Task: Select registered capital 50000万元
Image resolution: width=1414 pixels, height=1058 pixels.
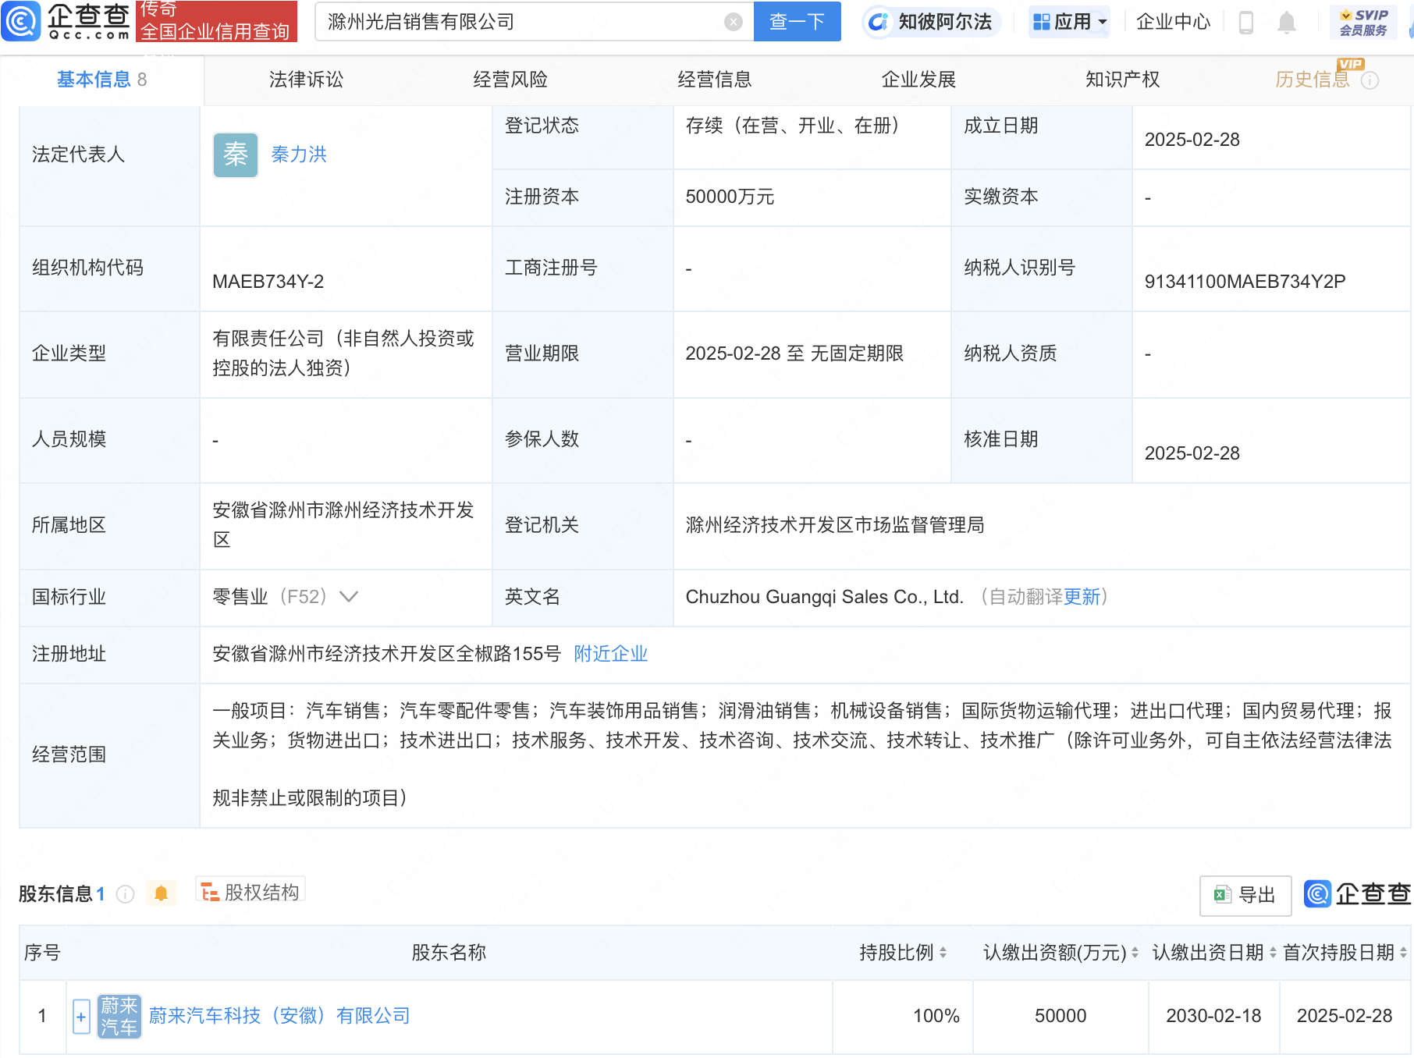Action: tap(730, 197)
